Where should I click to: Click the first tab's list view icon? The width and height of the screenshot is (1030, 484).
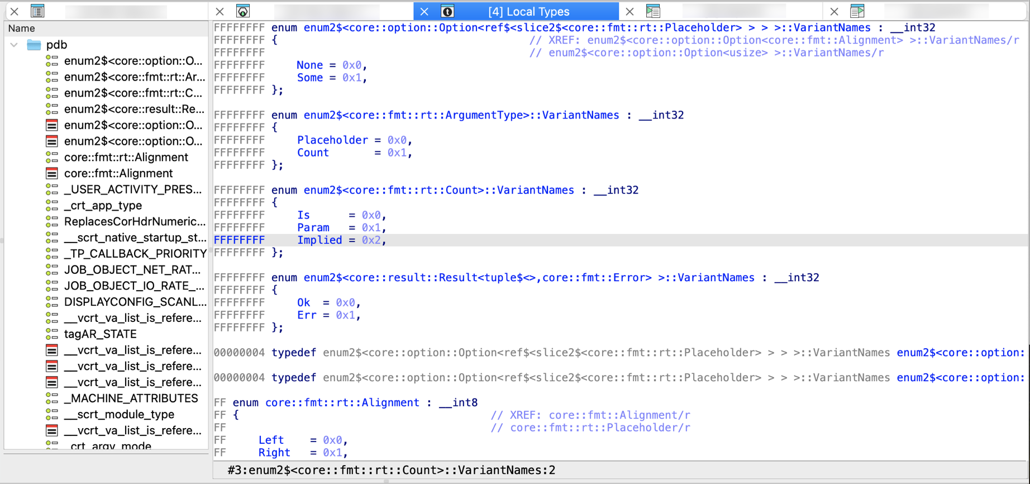[x=37, y=11]
